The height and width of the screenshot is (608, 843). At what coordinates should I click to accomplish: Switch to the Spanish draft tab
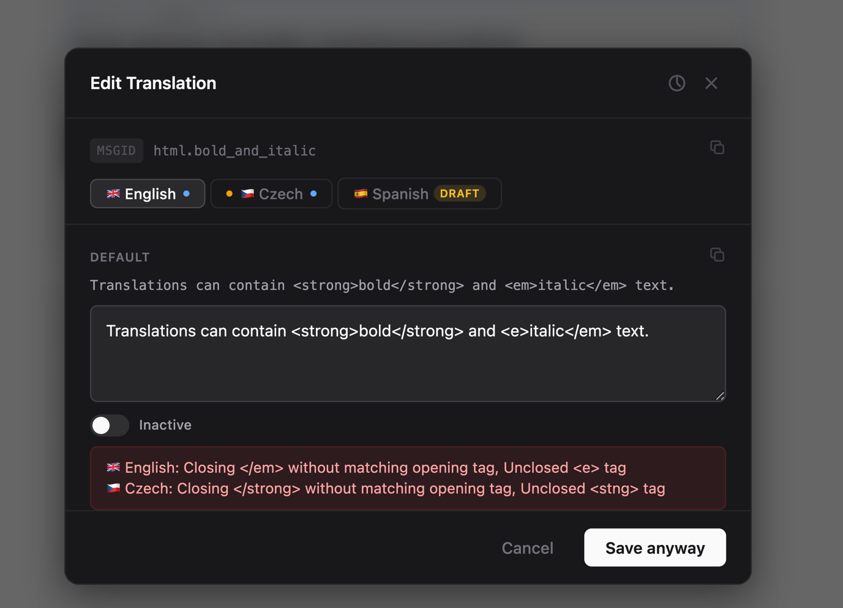tap(419, 194)
